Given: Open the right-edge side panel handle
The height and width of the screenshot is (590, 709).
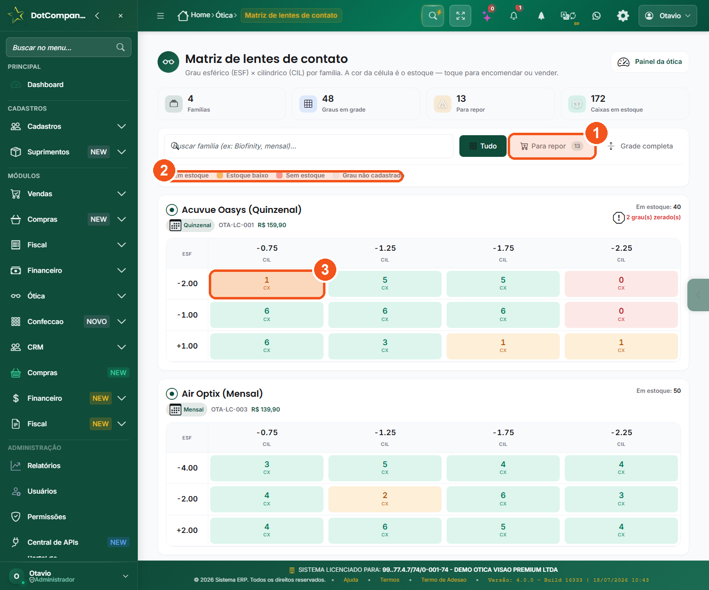Looking at the screenshot, I should 698,295.
